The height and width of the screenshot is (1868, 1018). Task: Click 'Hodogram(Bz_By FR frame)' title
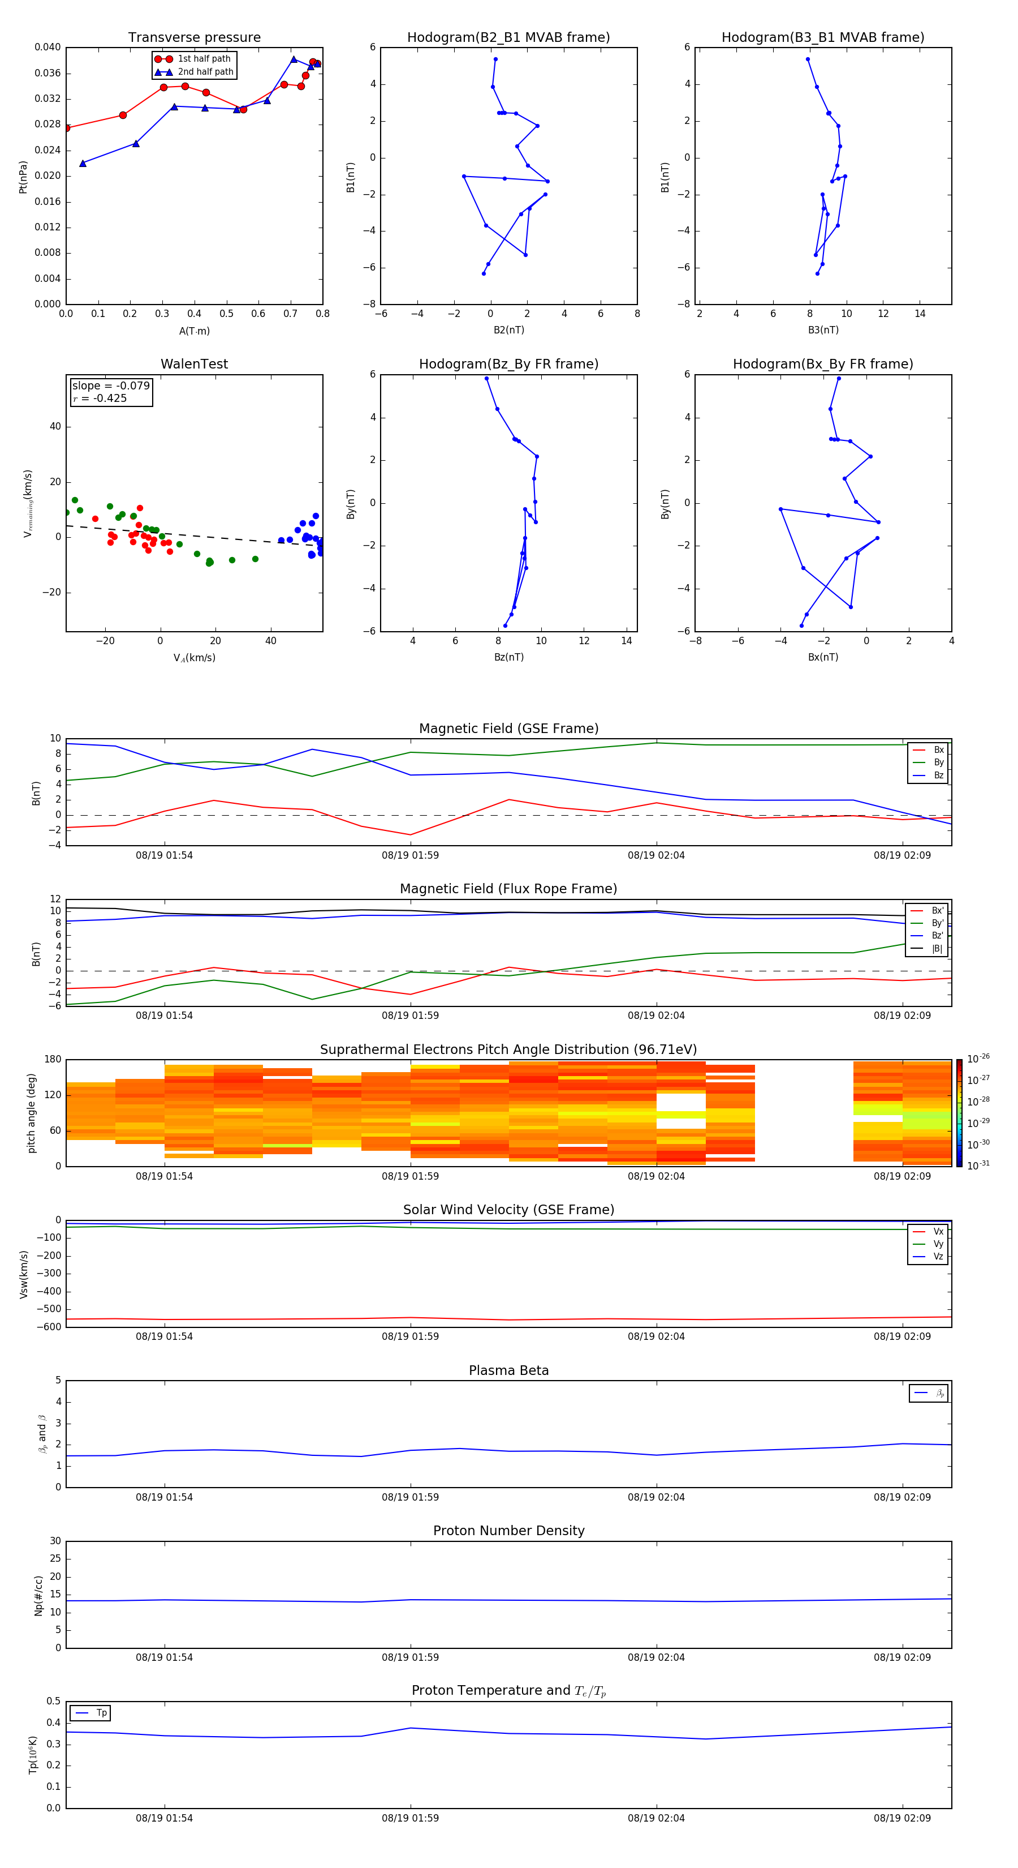(508, 364)
